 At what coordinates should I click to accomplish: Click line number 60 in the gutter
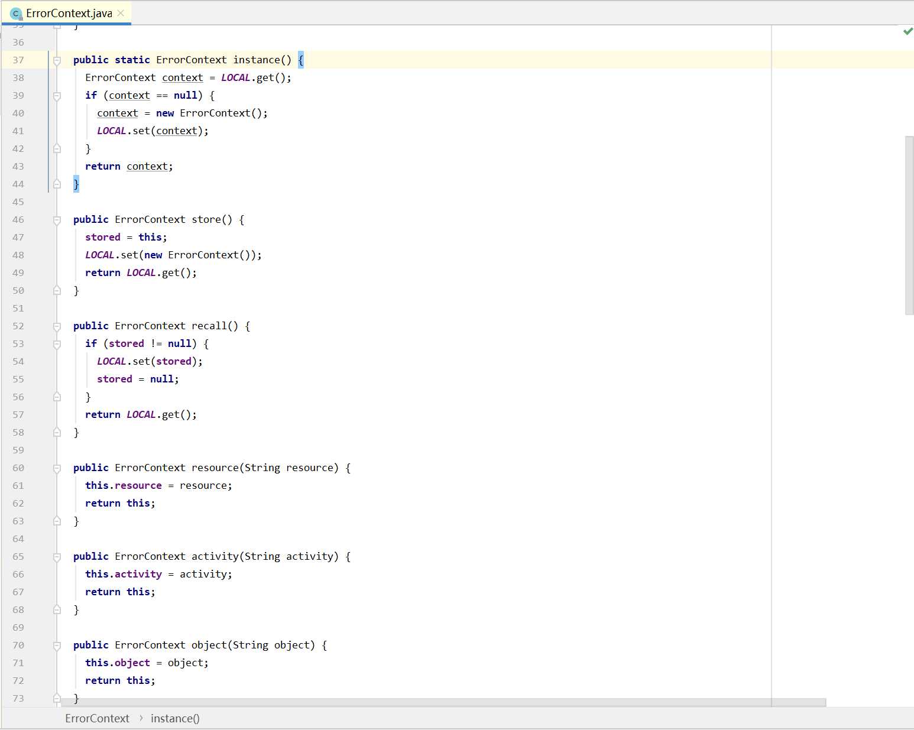(18, 468)
